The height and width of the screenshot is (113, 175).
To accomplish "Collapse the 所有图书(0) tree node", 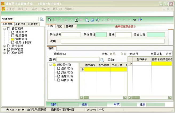I will (x=50, y=65).
